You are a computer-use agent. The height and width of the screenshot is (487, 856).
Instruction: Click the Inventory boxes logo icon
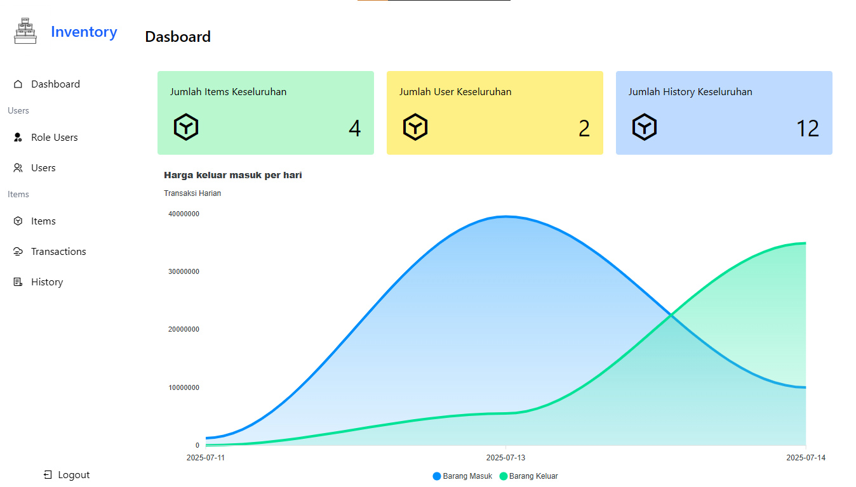(25, 31)
